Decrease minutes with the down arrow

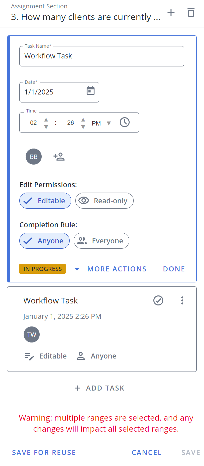(x=83, y=127)
